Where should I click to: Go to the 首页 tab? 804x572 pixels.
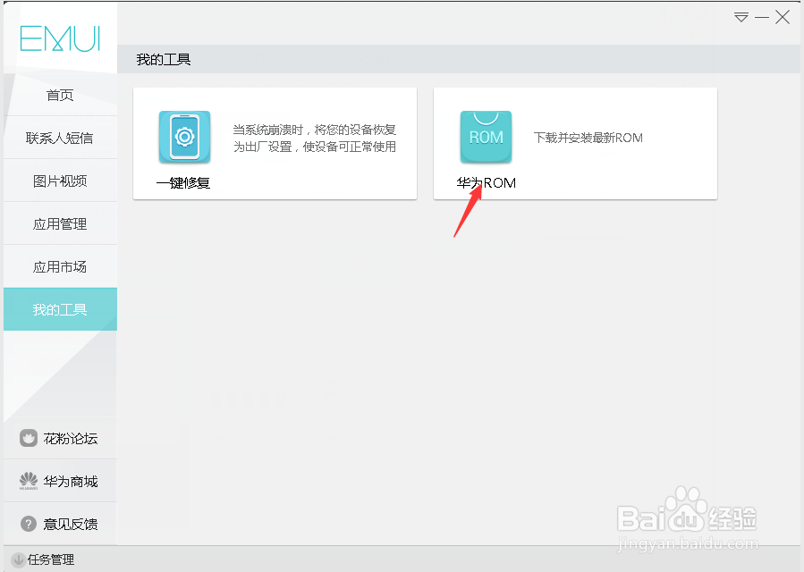(x=60, y=95)
